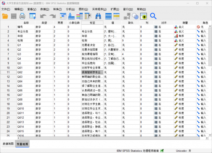Click the vertical scrollbar of variable list
Screen dimensions: 212x153
(210, 78)
